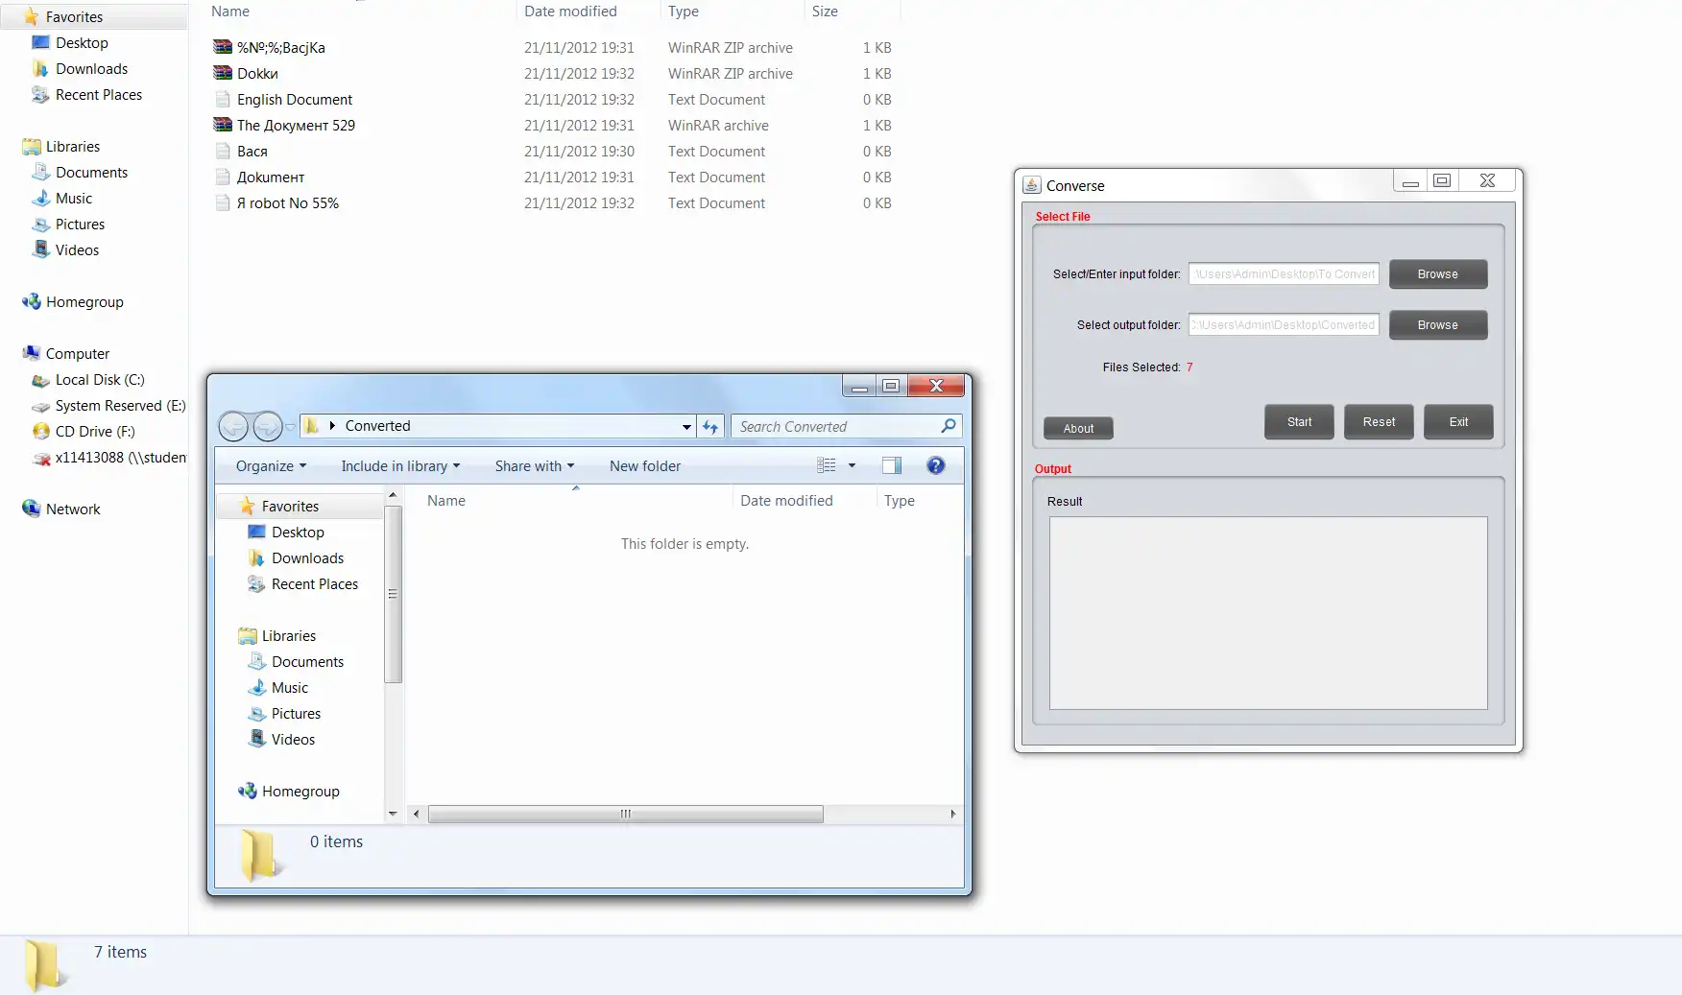The height and width of the screenshot is (995, 1682).
Task: Click the Back arrow in Converted window
Action: pyautogui.click(x=233, y=426)
